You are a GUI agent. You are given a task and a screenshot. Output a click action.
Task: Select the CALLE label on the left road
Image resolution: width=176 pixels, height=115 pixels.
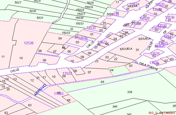(x=15, y=70)
